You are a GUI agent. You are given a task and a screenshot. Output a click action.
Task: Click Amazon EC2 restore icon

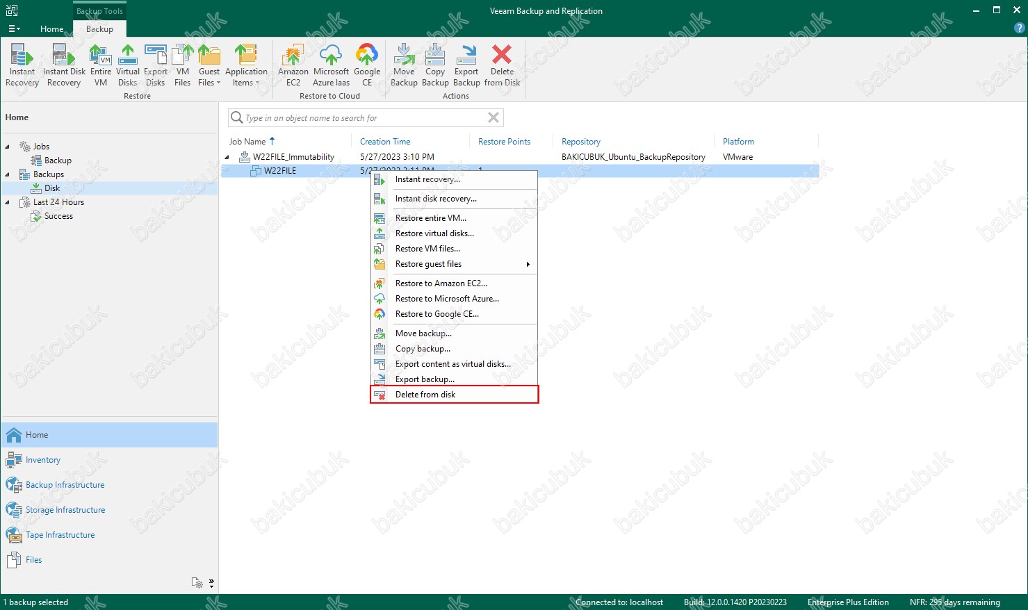pos(293,65)
